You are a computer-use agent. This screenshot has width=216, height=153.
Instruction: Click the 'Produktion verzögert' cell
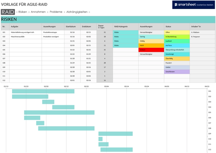[53, 37]
